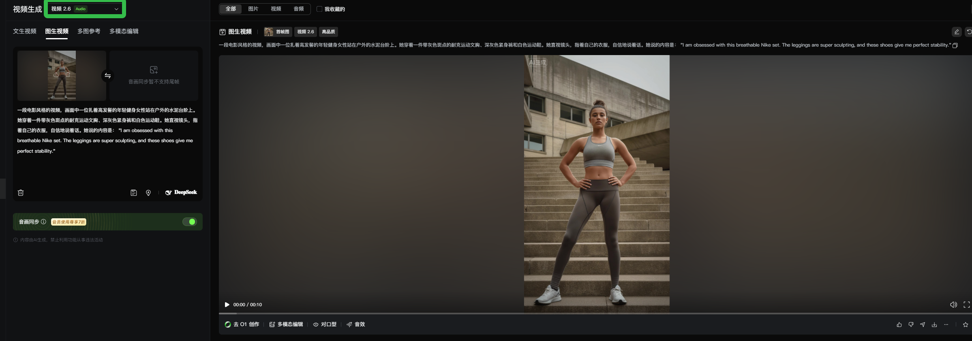Click the swap first and last frame icon

tap(107, 76)
